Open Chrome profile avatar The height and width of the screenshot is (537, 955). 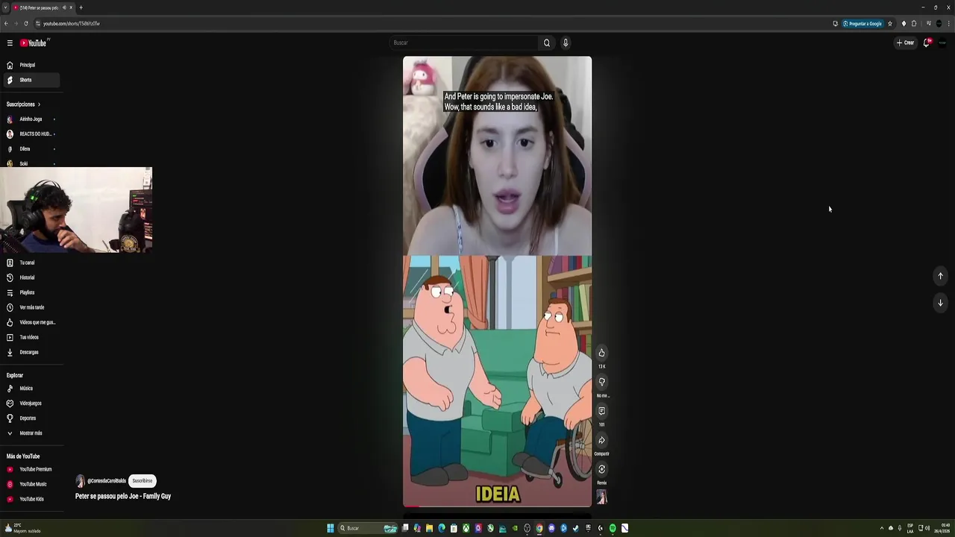tap(939, 24)
